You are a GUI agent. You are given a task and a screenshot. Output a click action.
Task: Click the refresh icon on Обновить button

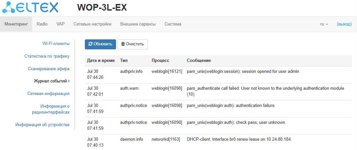coord(90,44)
